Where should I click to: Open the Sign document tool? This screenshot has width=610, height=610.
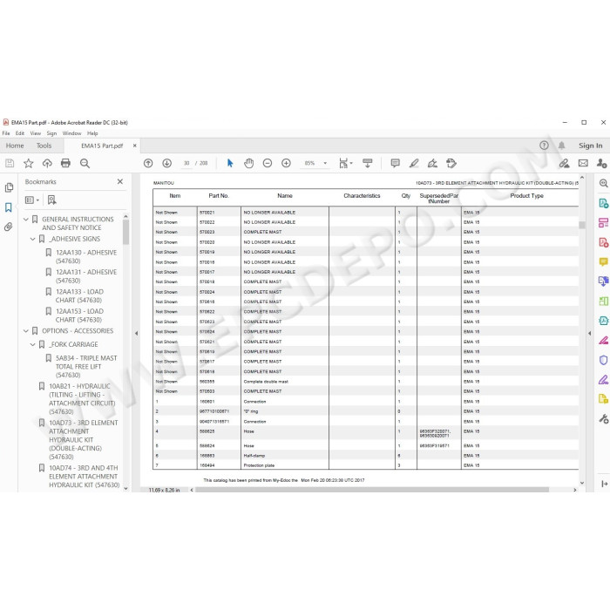(432, 164)
